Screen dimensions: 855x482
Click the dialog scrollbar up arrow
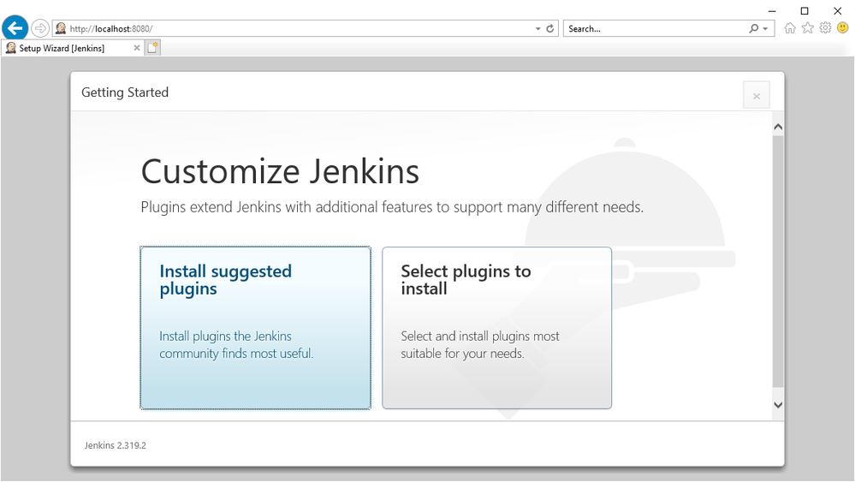pyautogui.click(x=778, y=127)
